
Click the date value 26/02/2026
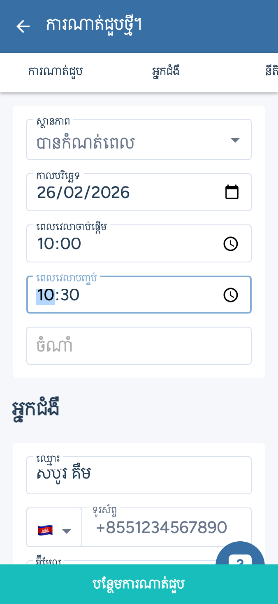pyautogui.click(x=83, y=193)
